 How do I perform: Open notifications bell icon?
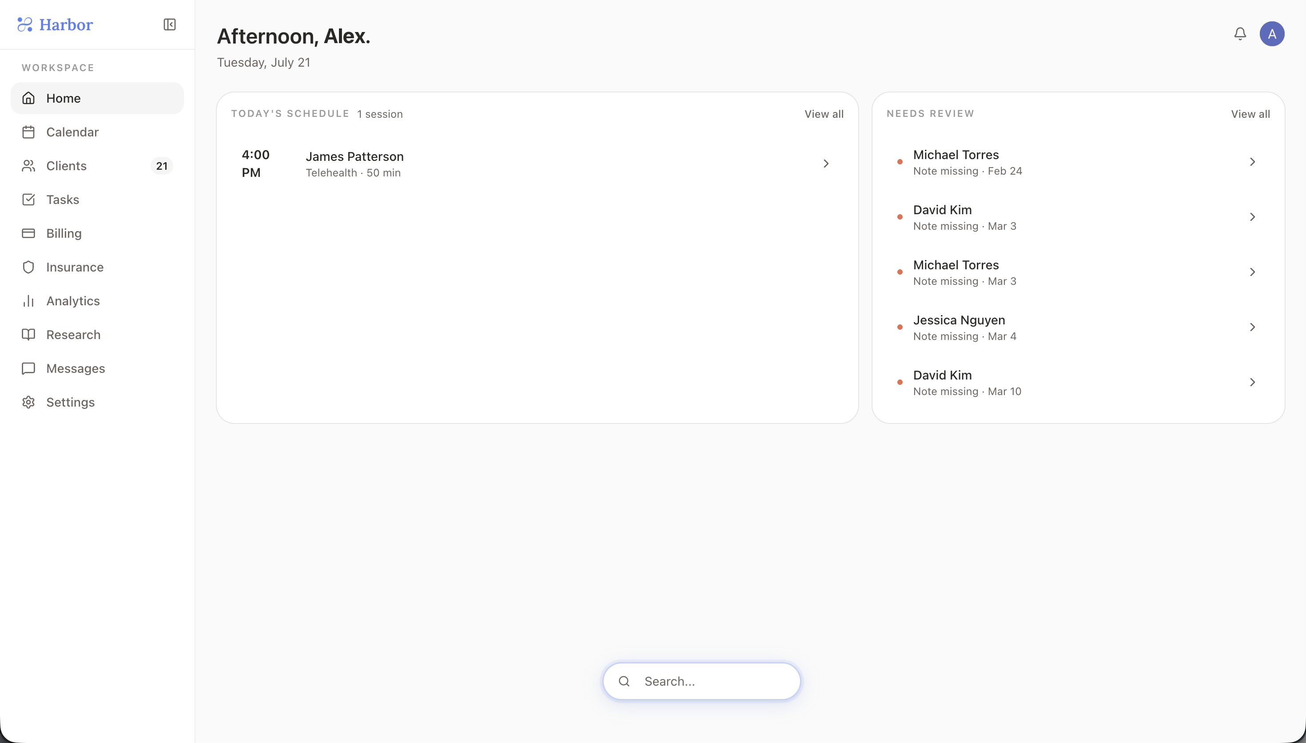1240,34
